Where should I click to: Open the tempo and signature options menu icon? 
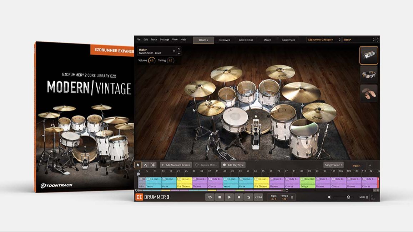(x=292, y=197)
